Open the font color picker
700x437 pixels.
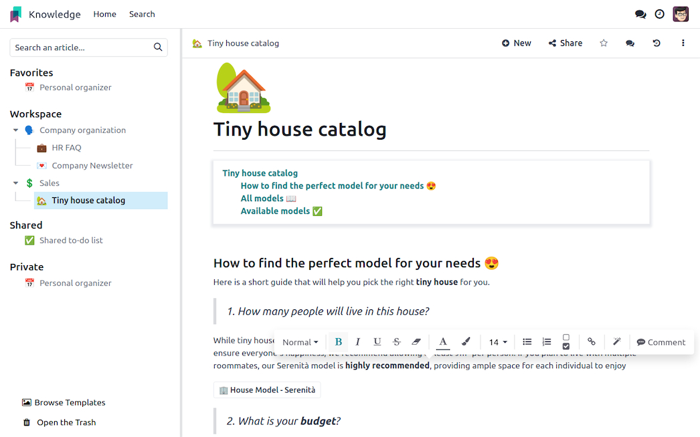[x=443, y=342]
